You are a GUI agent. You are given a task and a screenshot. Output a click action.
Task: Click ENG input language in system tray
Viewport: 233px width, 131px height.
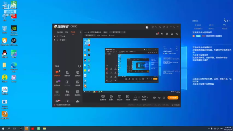tap(221, 129)
